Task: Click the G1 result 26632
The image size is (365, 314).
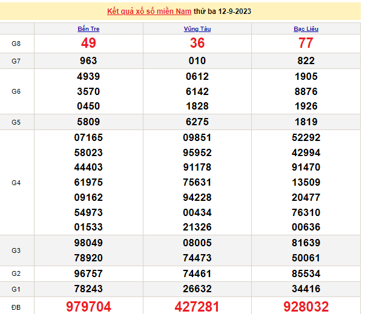Action: pos(197,289)
